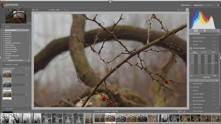Click the reset icon of white balance module
Viewport: 221px width, 124px height.
(x=215, y=104)
